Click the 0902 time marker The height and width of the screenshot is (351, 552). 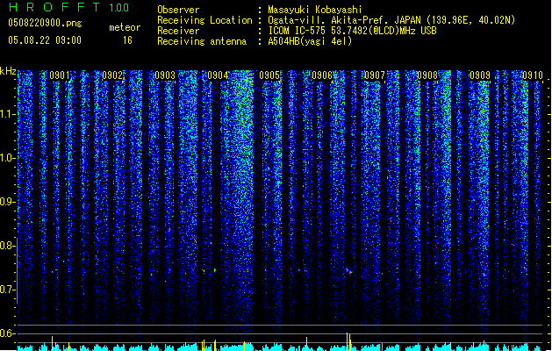pos(112,75)
